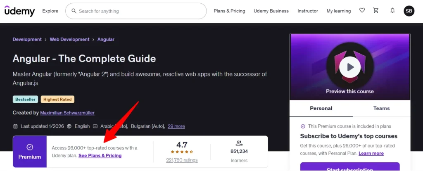The image size is (423, 171).
Task: Click the search magnifier icon
Action: coord(74,11)
